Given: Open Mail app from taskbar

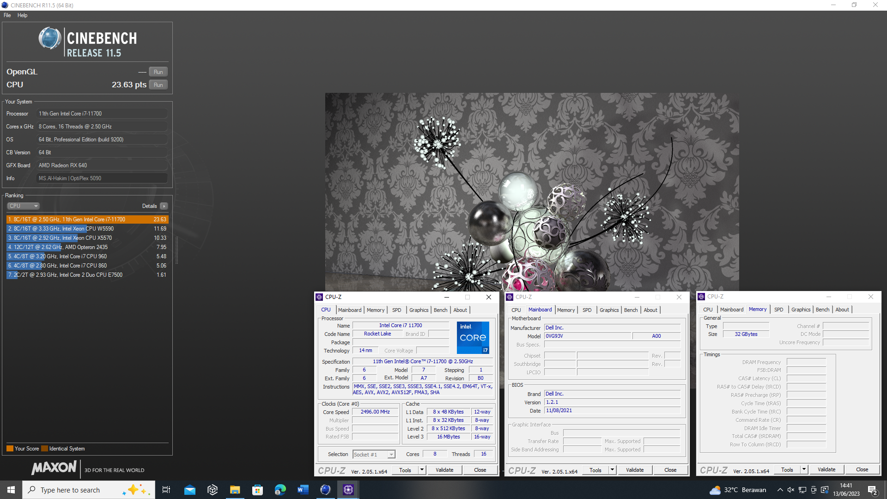Looking at the screenshot, I should coord(190,490).
